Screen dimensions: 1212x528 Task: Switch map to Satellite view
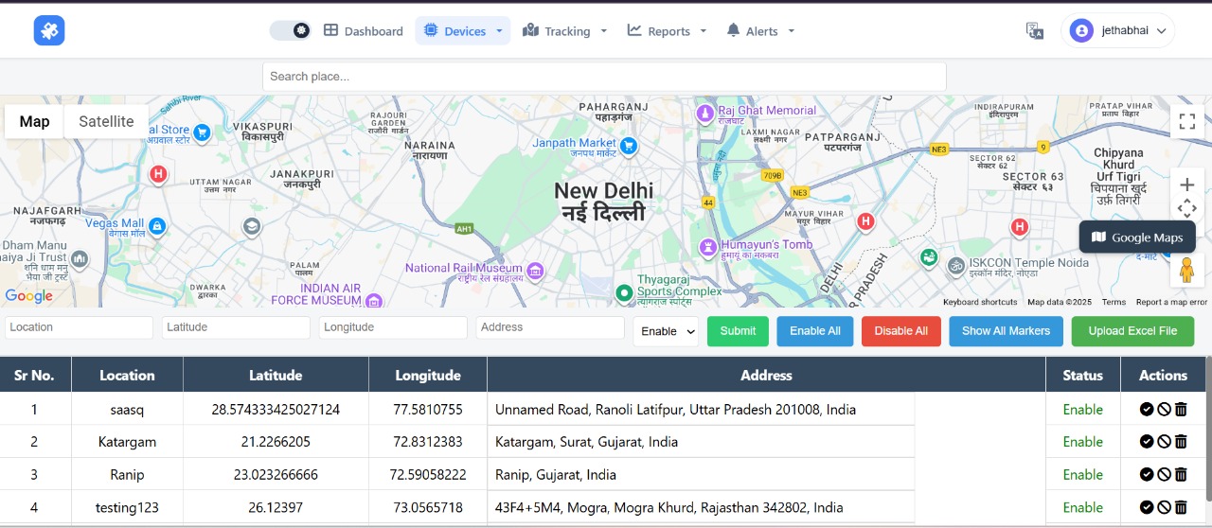tap(106, 121)
